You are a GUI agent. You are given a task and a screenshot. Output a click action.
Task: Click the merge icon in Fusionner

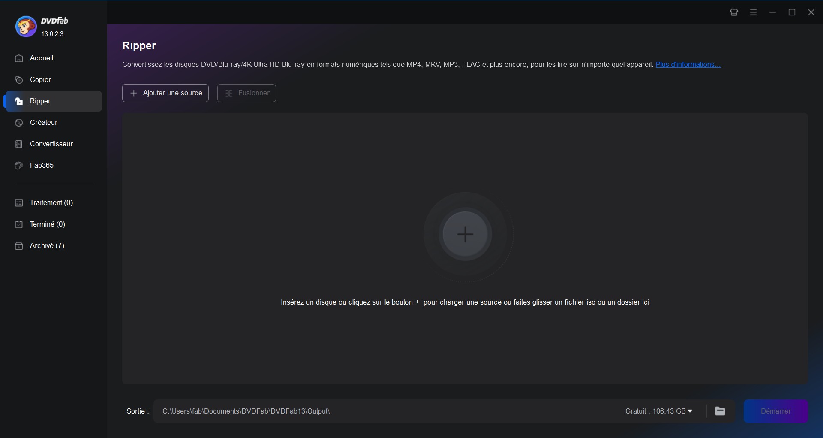(229, 93)
